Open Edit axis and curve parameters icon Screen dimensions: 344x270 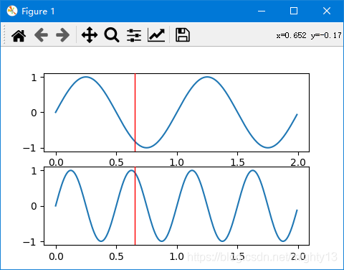point(156,35)
